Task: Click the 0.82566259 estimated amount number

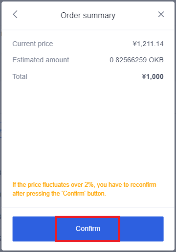Action: coord(128,60)
